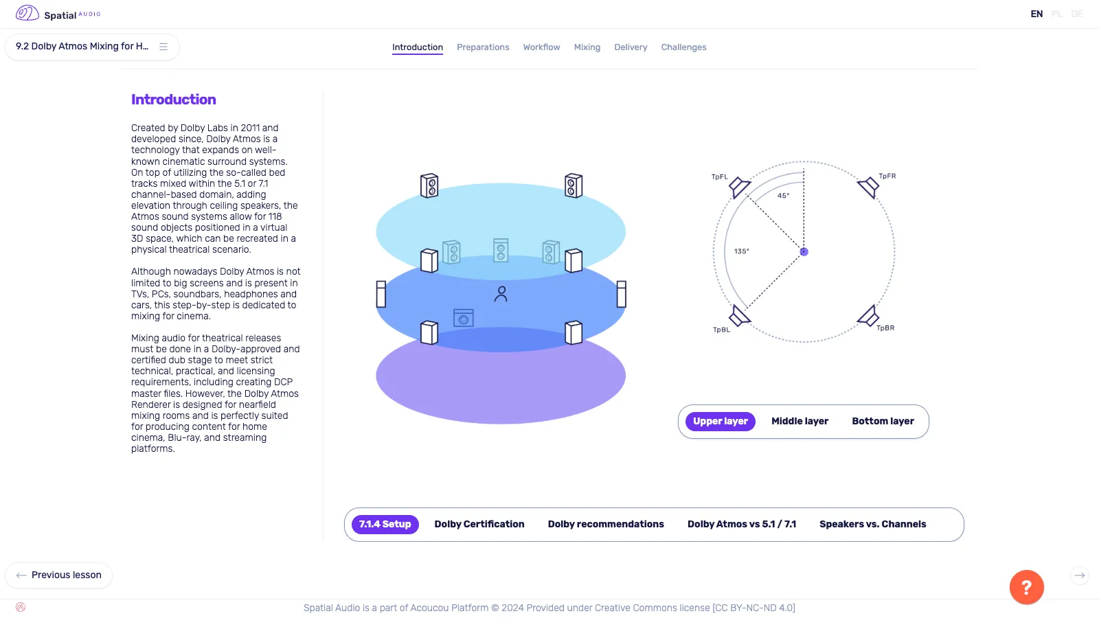Switch to Middle layer view

point(800,422)
